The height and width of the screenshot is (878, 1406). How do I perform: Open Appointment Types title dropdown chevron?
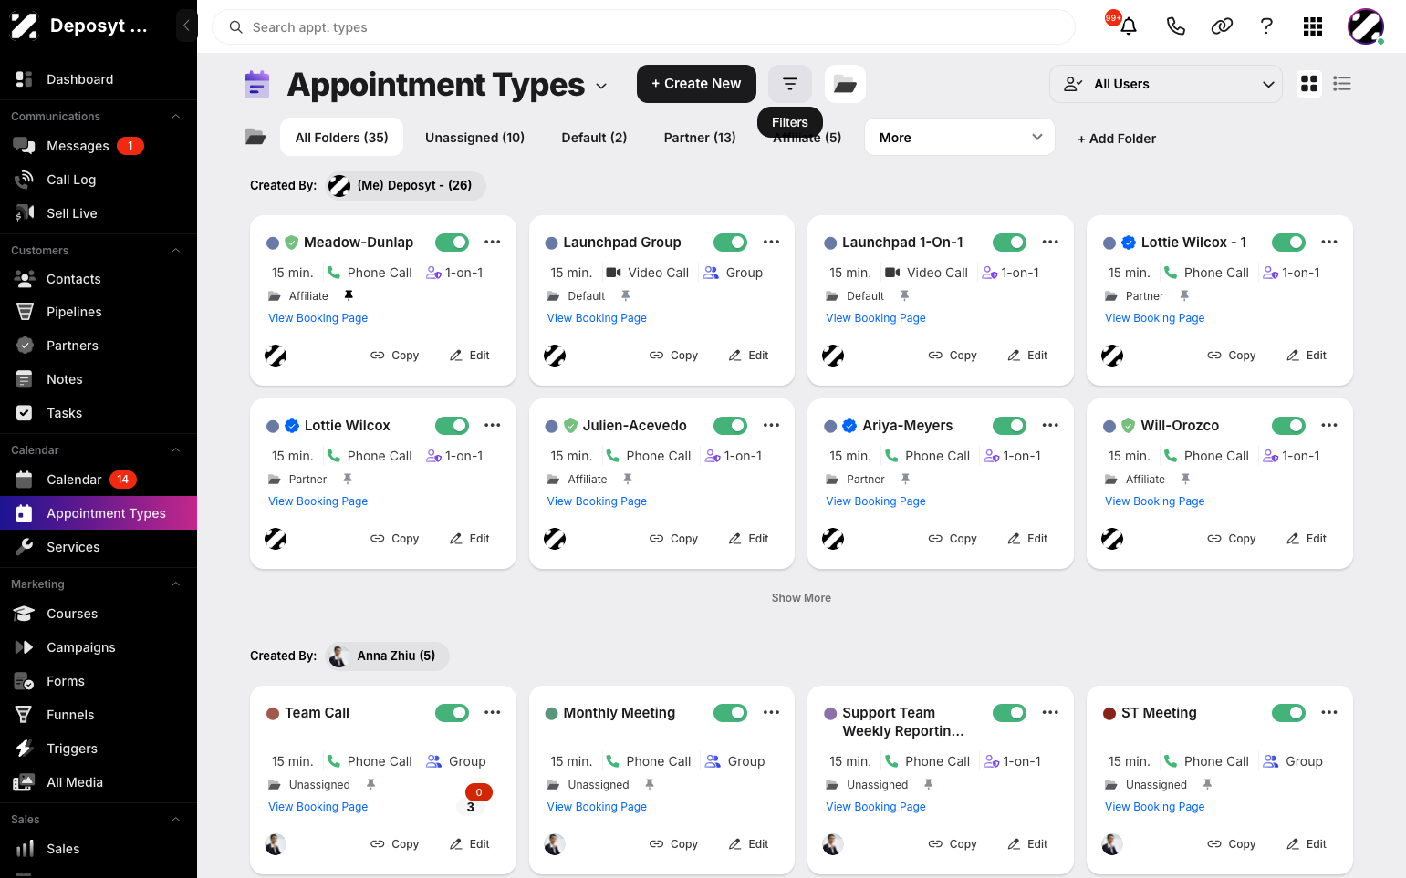click(x=601, y=86)
